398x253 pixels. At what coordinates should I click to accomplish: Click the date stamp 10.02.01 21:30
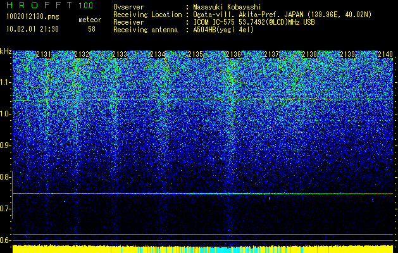pos(32,29)
